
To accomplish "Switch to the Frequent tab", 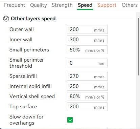I will tap(15, 5).
